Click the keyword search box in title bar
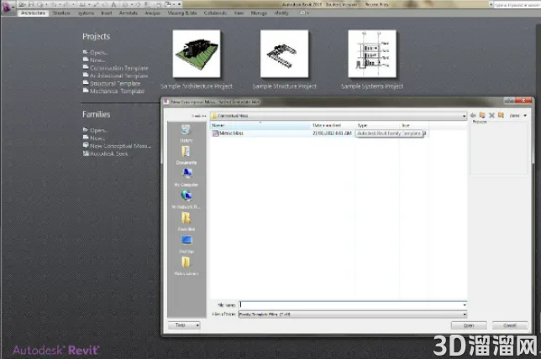Screen dimensions: 541x359 tap(517, 5)
